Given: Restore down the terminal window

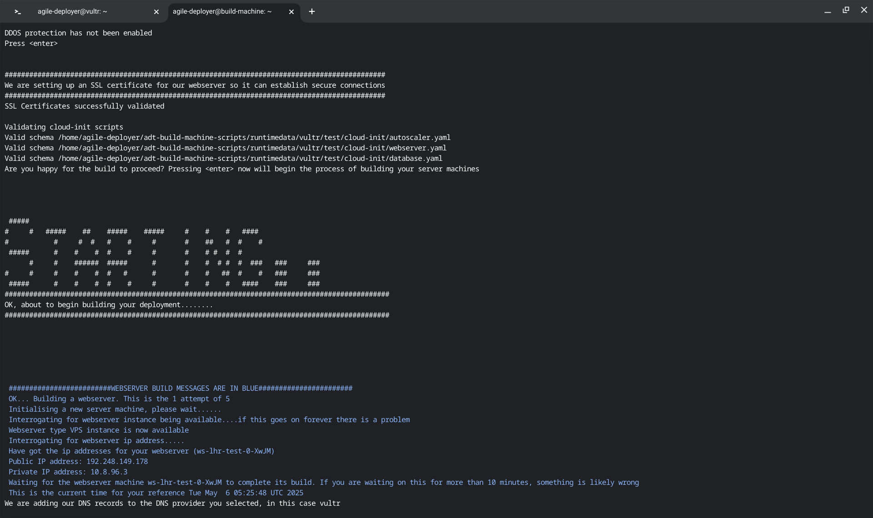Looking at the screenshot, I should pyautogui.click(x=846, y=10).
